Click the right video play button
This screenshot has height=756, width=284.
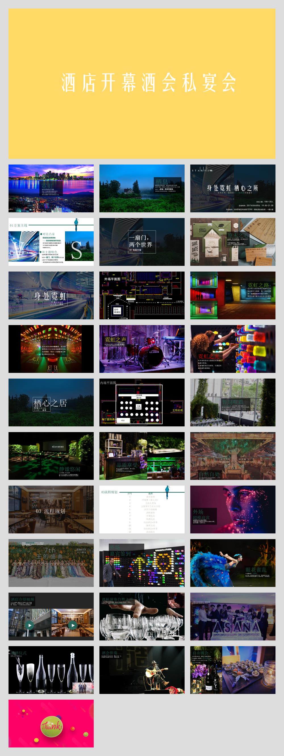(x=73, y=625)
